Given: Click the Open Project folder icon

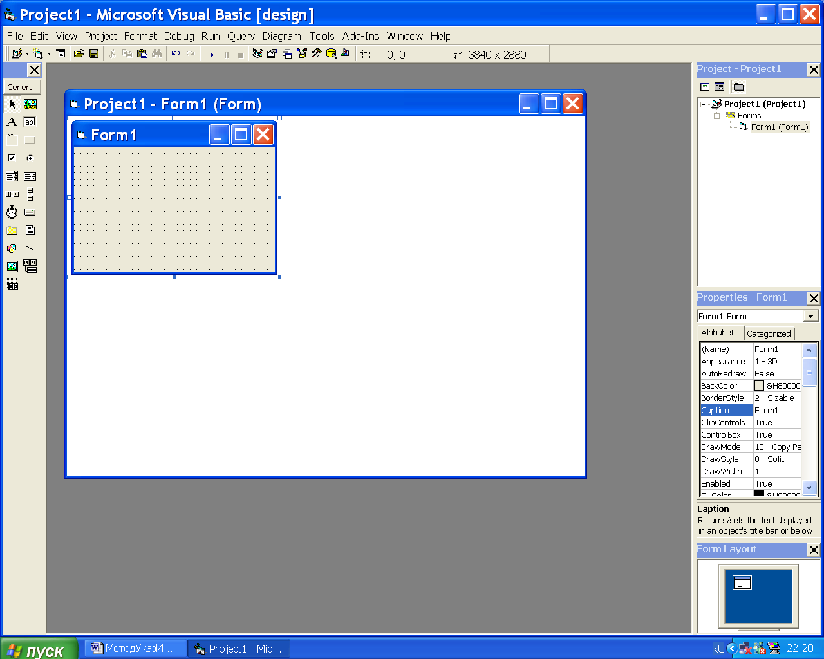Looking at the screenshot, I should tap(79, 54).
